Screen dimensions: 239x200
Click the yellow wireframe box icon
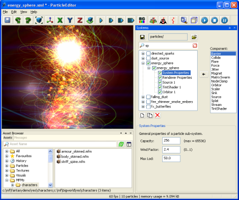[x=194, y=20]
